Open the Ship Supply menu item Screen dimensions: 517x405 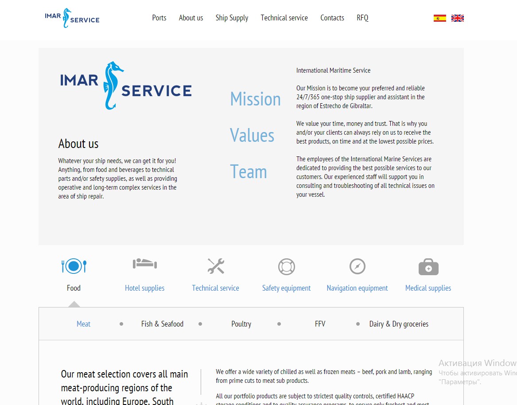(232, 18)
